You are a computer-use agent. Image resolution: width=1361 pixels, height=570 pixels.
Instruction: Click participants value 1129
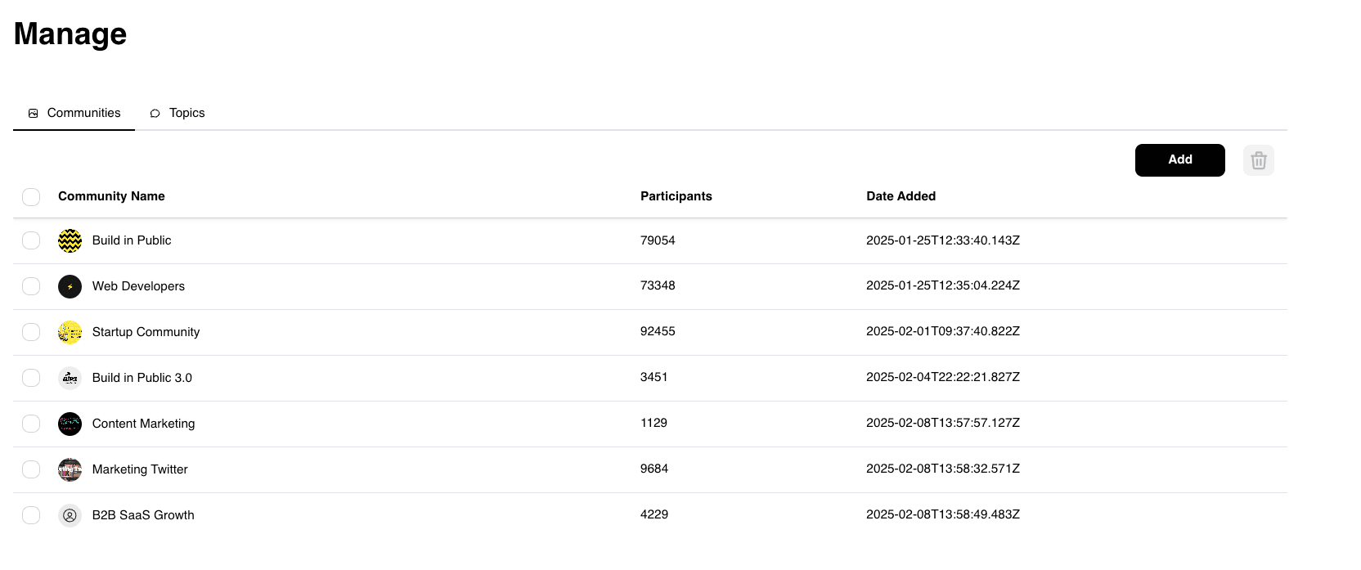tap(654, 423)
